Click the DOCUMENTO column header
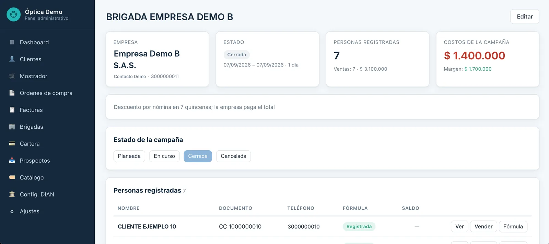The width and height of the screenshot is (549, 244). 235,208
